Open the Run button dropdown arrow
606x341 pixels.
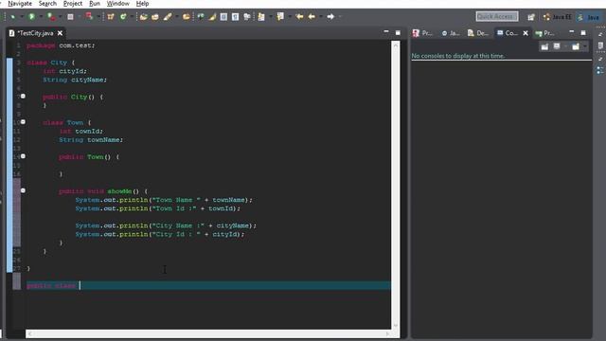pos(40,17)
